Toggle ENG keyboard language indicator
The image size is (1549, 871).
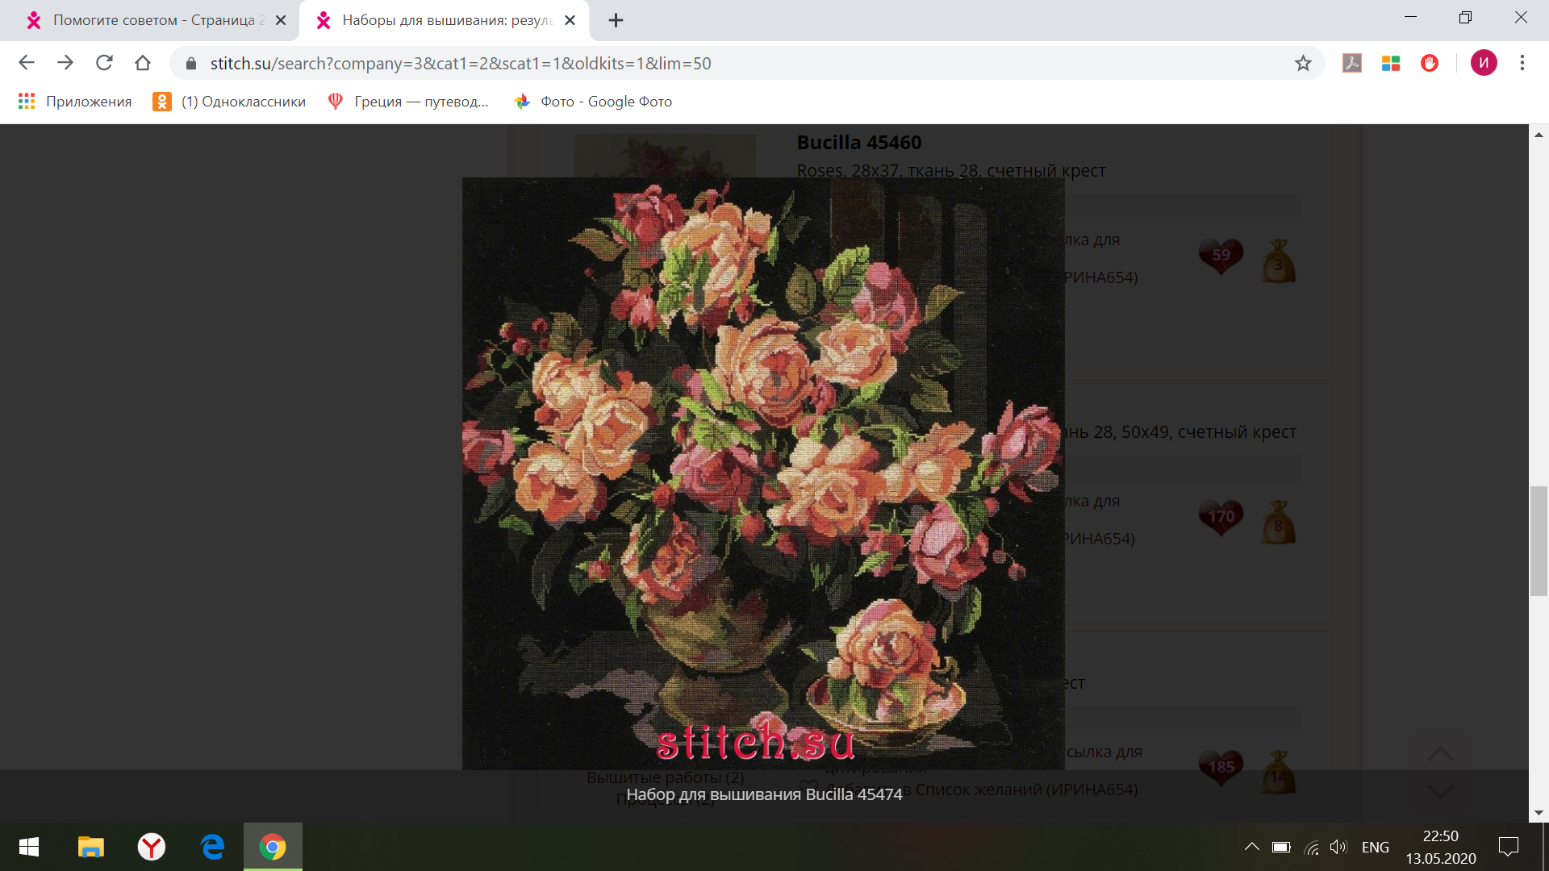(1375, 847)
